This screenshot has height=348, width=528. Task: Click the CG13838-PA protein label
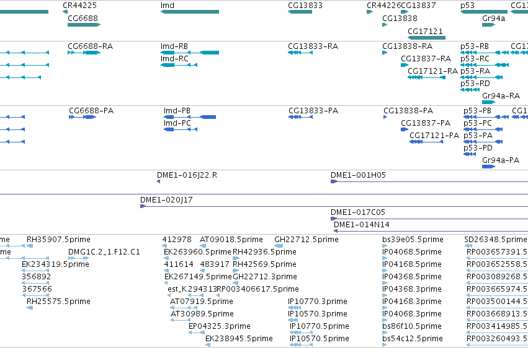point(408,111)
